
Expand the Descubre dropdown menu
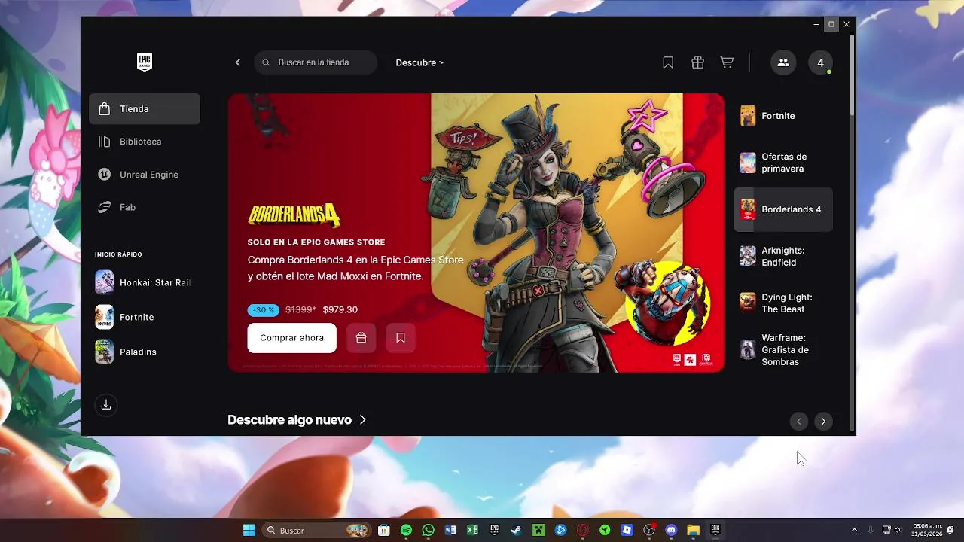pos(420,62)
